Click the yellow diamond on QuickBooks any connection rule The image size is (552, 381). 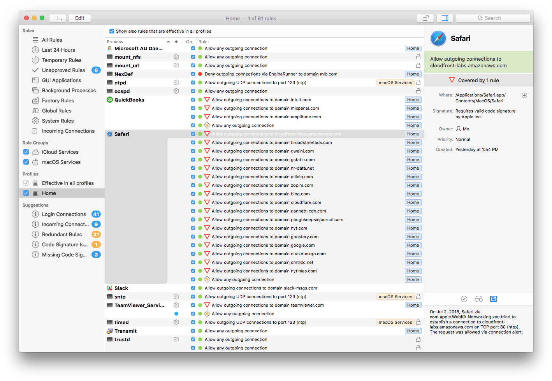tap(207, 125)
